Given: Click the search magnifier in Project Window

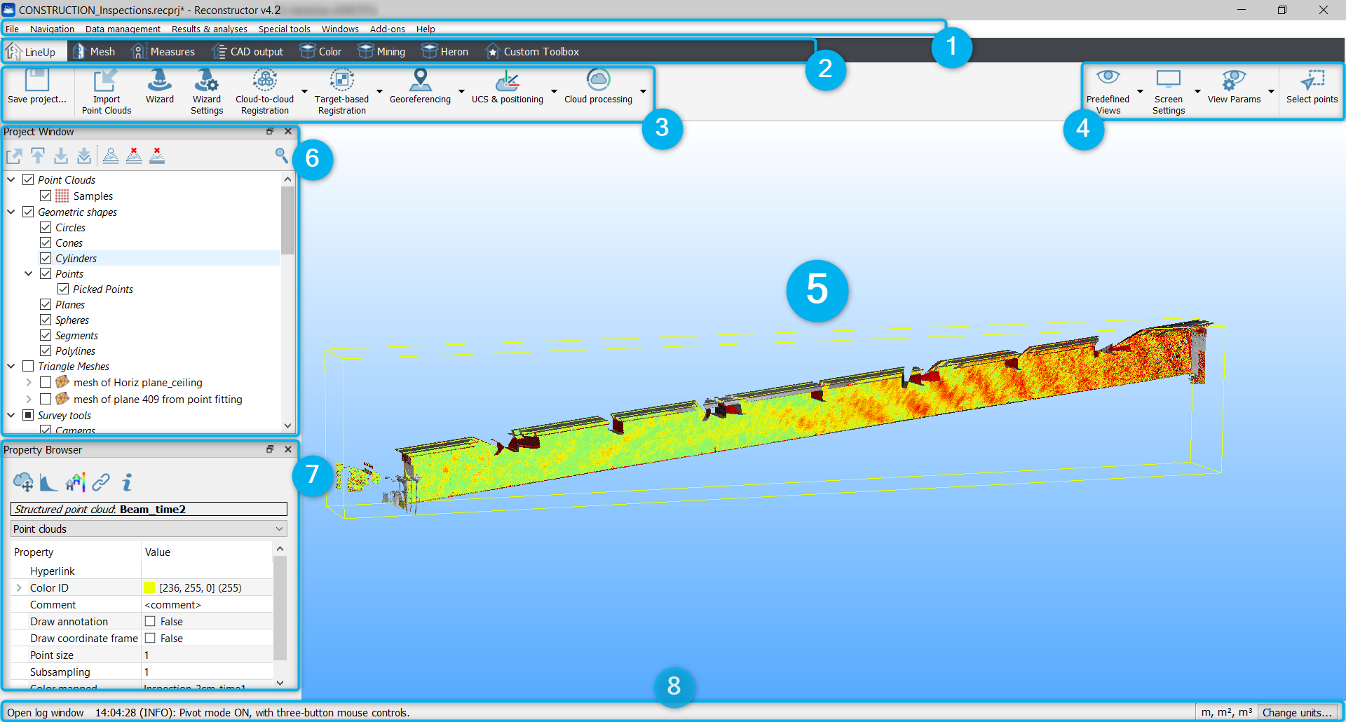Looking at the screenshot, I should [281, 156].
